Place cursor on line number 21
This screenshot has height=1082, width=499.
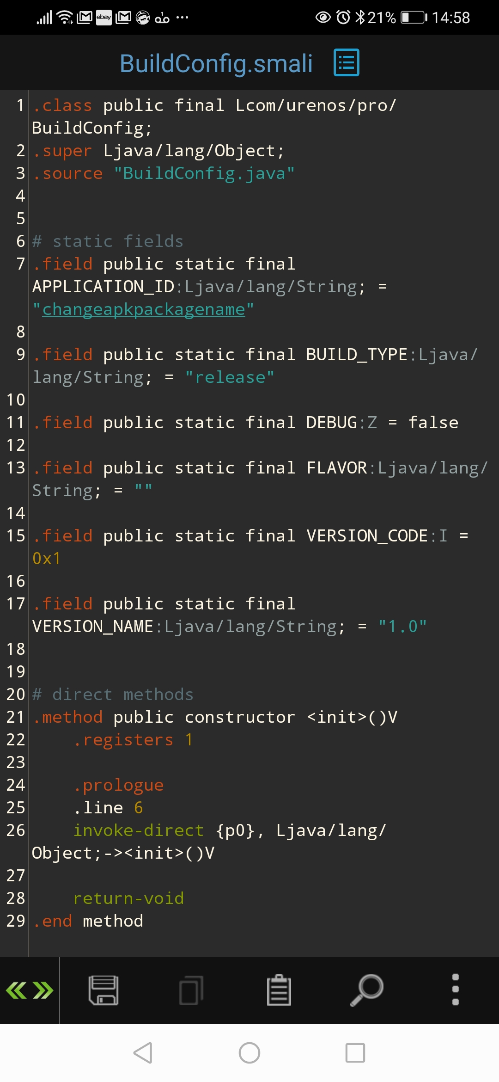click(x=15, y=717)
